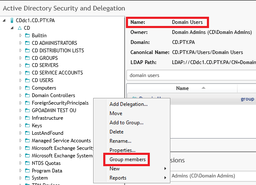Select Add to Group... menu entry
This screenshot has height=185, width=256.
coord(126,123)
